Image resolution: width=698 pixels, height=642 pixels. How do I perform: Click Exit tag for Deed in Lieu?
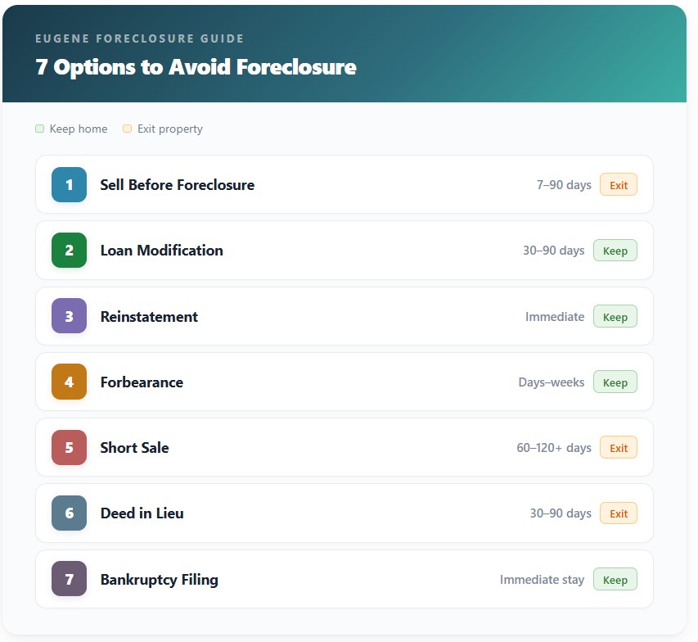click(619, 513)
